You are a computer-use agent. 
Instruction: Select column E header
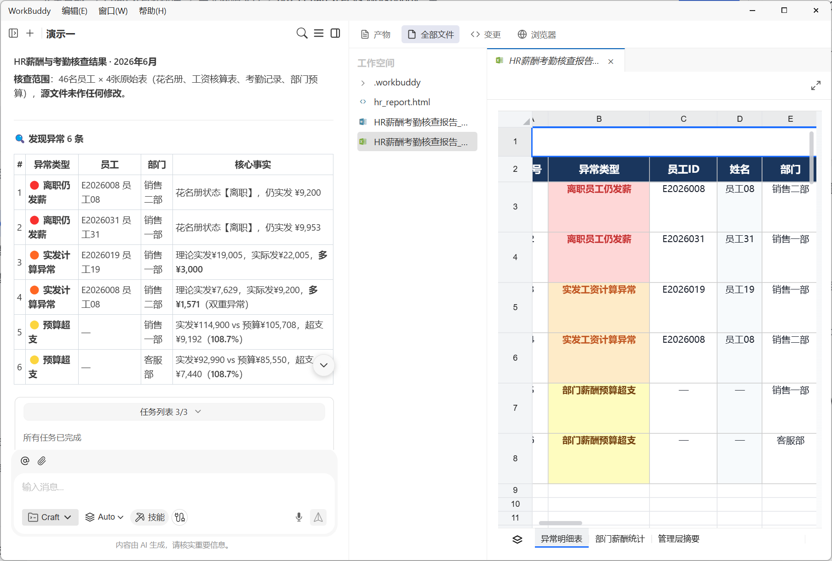pos(790,119)
